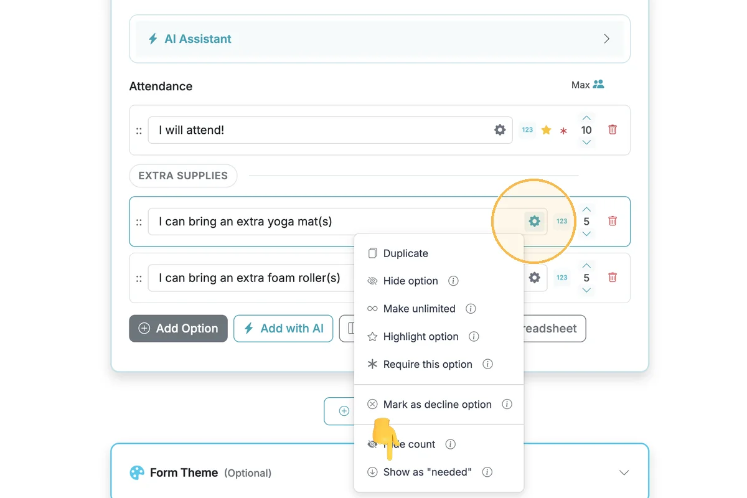Increase max count for 'I will attend!'
747x498 pixels.
pyautogui.click(x=586, y=118)
